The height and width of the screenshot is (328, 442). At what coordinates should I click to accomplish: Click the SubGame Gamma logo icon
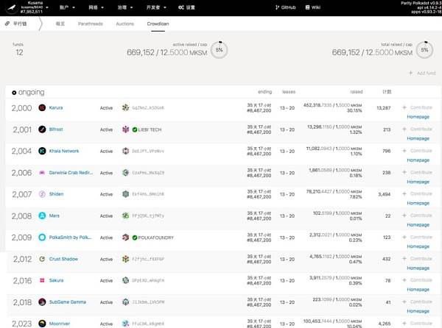click(x=42, y=302)
